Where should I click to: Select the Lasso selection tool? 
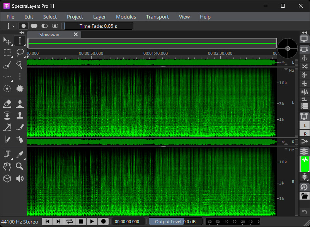[20, 53]
